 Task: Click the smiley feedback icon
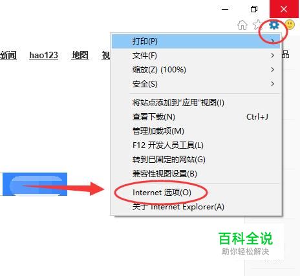[290, 25]
